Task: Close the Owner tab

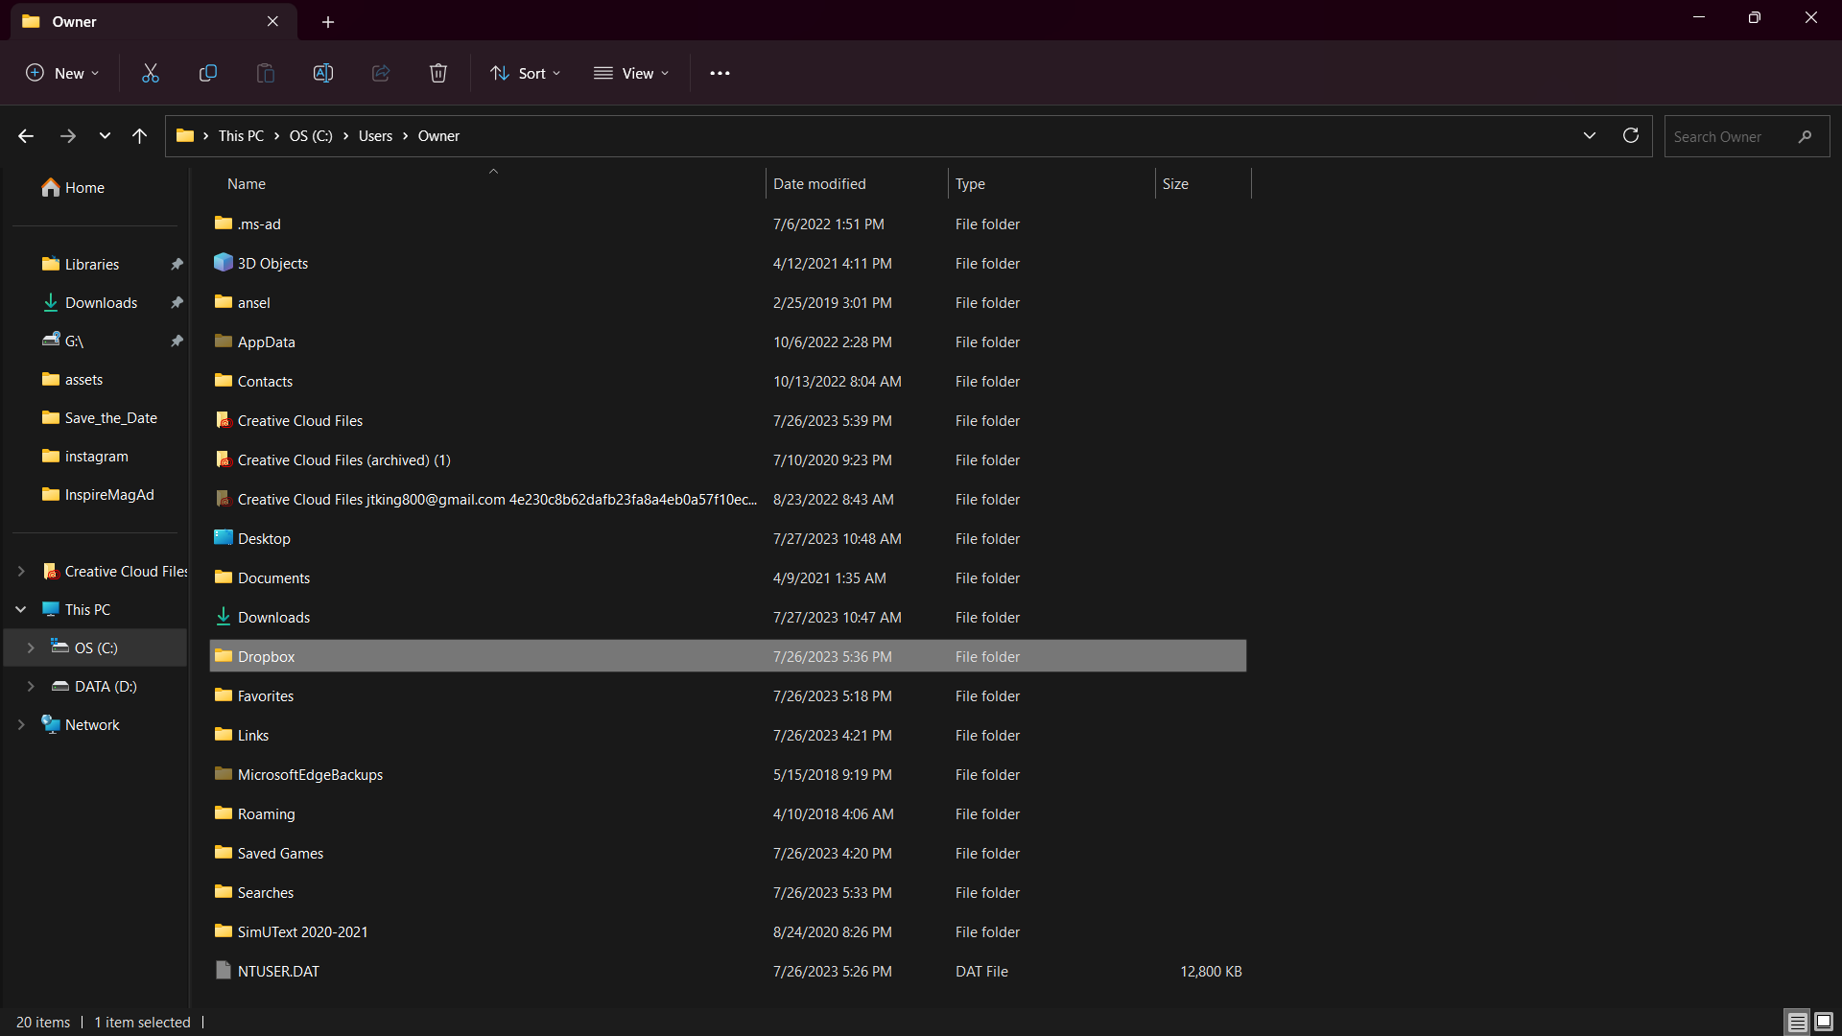Action: coord(272,21)
